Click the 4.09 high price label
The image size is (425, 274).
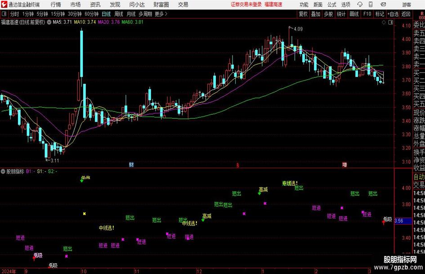[x=298, y=29]
